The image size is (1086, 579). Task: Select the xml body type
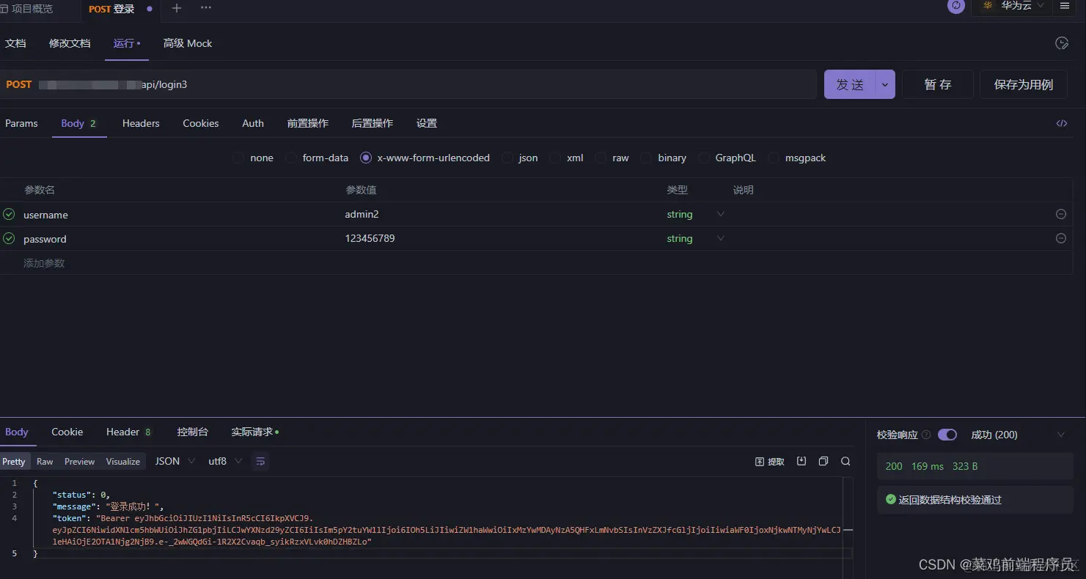click(x=555, y=158)
